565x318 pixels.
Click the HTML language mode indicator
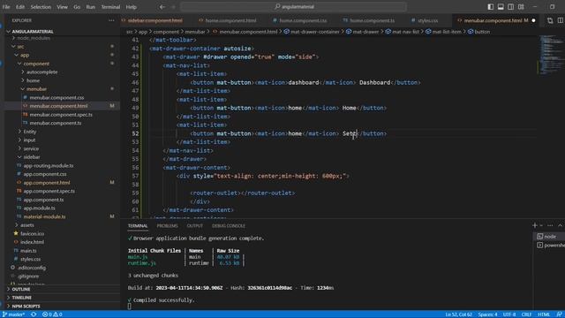pos(544,314)
